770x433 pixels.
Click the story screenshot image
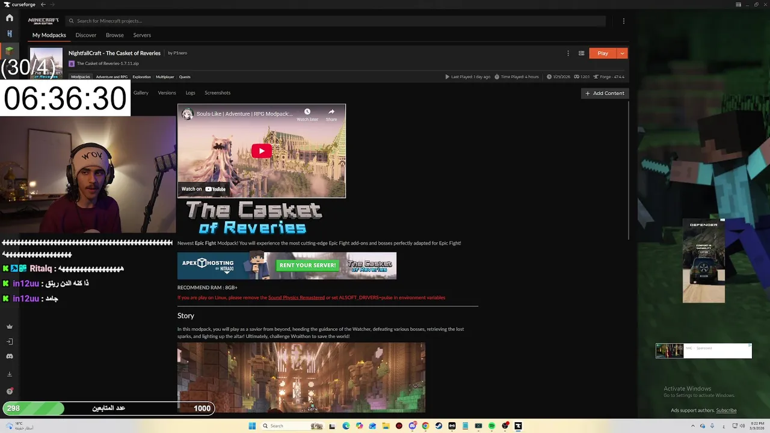pyautogui.click(x=301, y=378)
